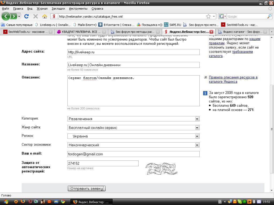Open the Майн Блогг bookmark
The width and height of the screenshot is (274, 205).
click(85, 25)
